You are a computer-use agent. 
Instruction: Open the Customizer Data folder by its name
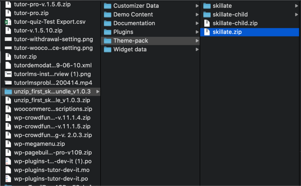(x=136, y=6)
